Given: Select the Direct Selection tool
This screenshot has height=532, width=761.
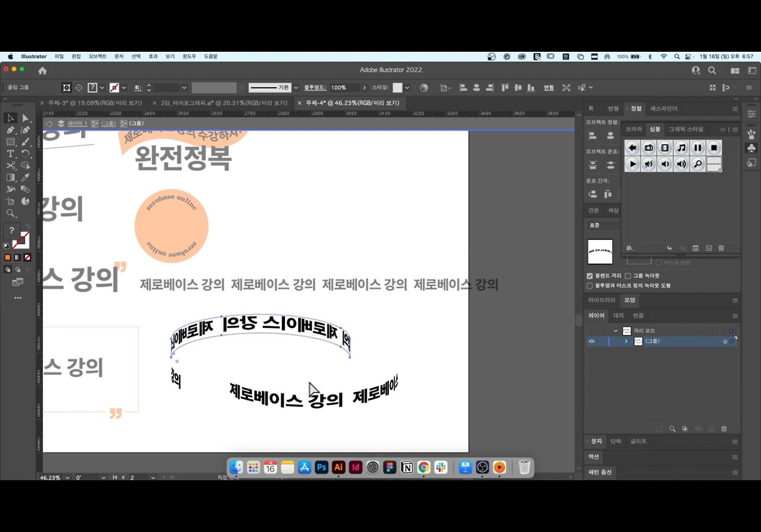Looking at the screenshot, I should click(26, 118).
